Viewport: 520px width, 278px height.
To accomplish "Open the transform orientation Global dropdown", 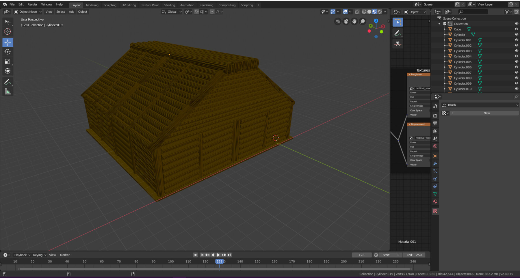I will (x=172, y=12).
